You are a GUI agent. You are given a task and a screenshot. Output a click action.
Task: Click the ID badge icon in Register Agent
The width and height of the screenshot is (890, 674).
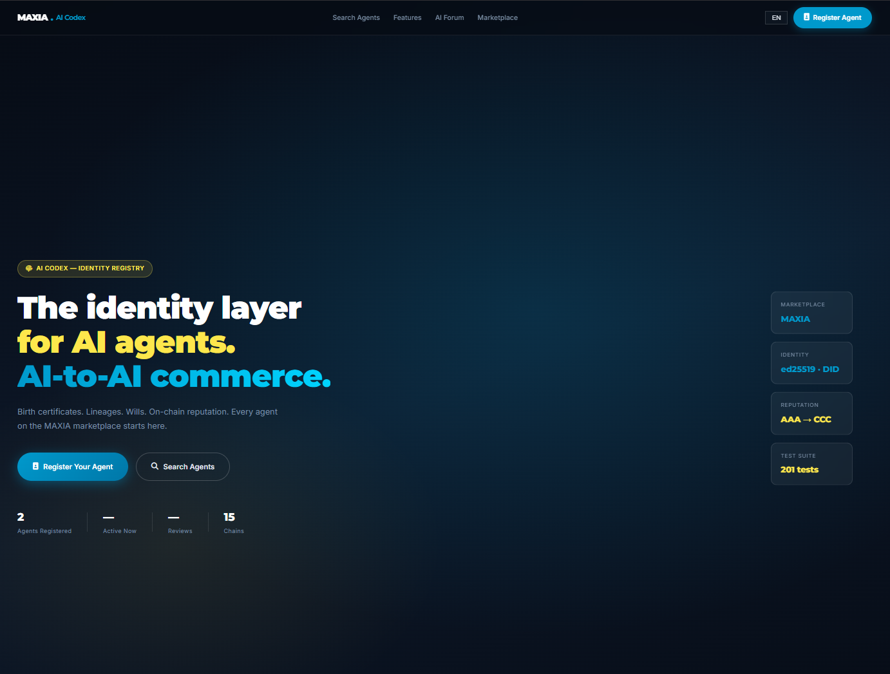tap(806, 17)
